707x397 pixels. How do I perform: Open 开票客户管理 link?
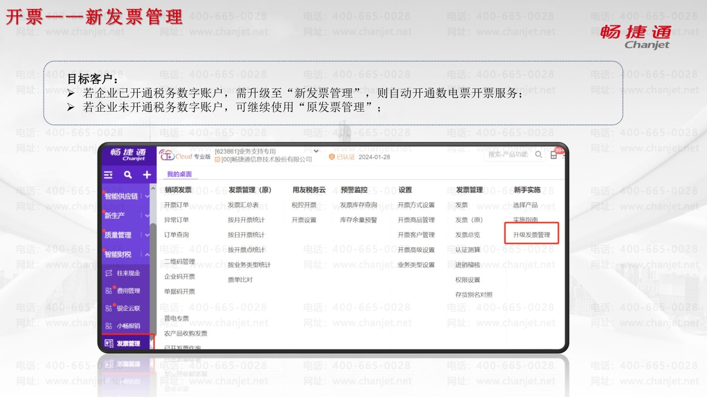click(416, 234)
